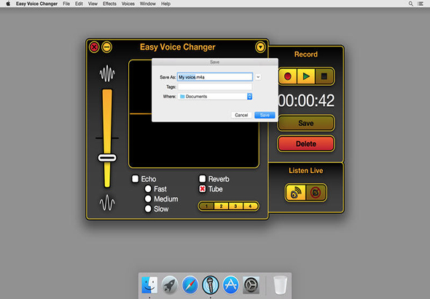Click the pitch slider handle
This screenshot has width=430, height=299.
click(107, 158)
